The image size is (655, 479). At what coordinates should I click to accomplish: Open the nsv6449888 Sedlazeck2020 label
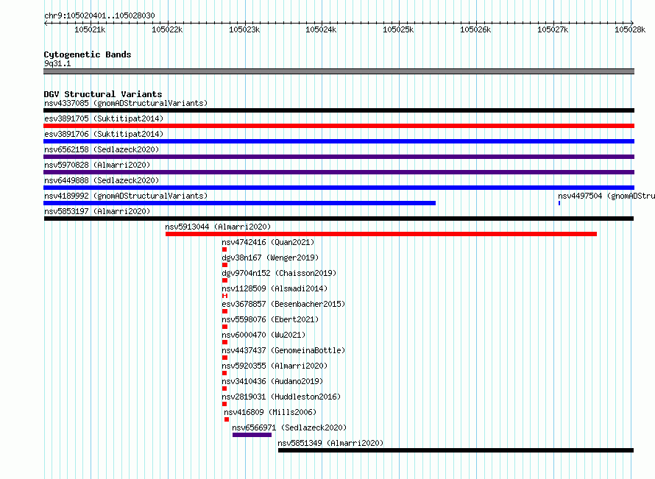pos(102,180)
